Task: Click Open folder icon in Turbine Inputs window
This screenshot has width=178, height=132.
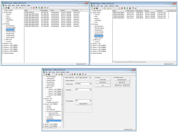Action: pyautogui.click(x=95, y=8)
